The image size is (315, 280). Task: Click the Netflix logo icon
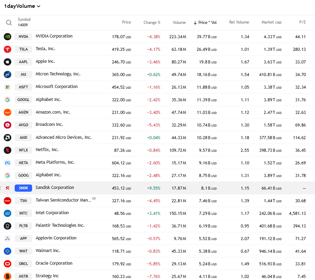click(x=8, y=150)
